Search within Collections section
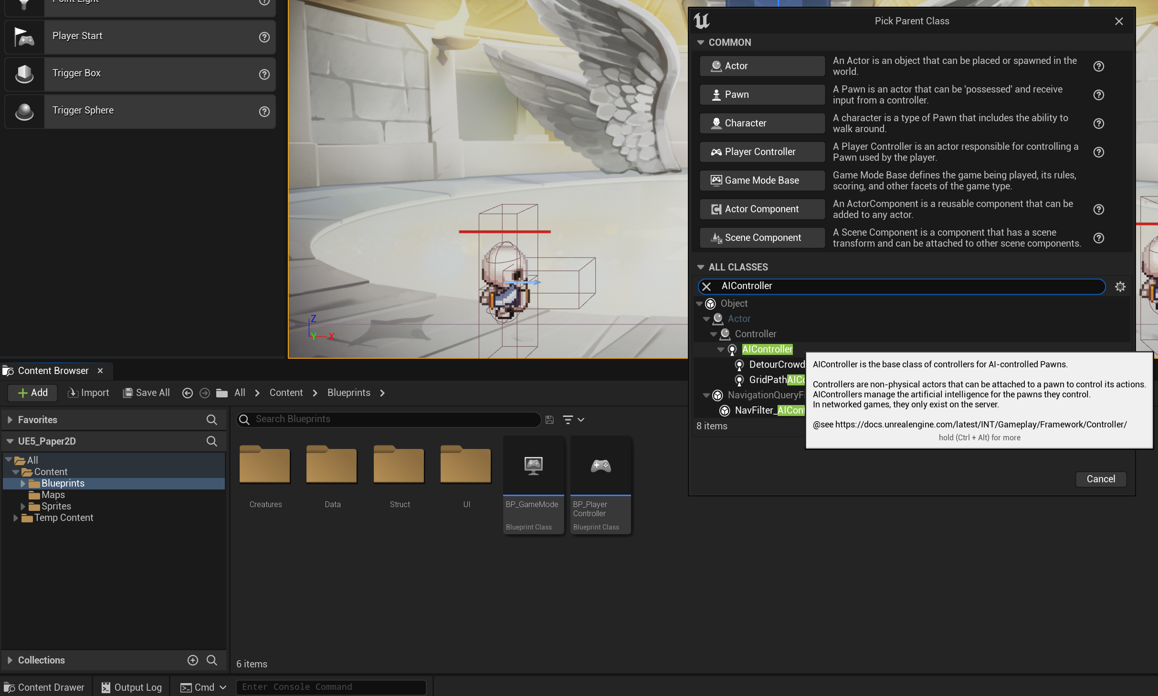The image size is (1158, 696). 211,660
